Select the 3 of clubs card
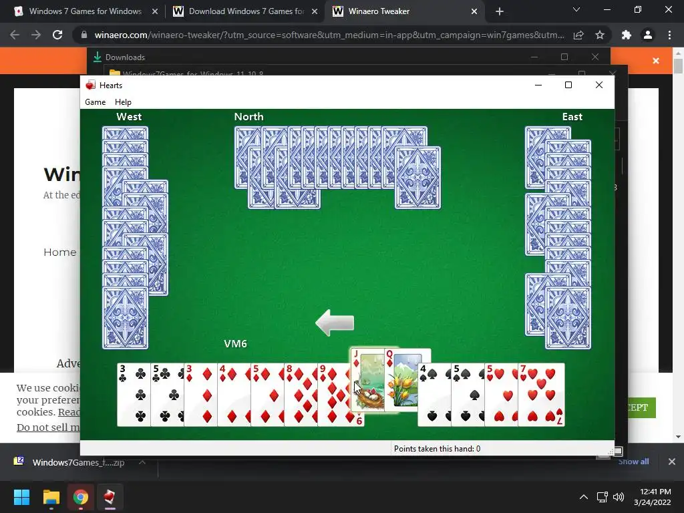The image size is (684, 513). [x=134, y=394]
